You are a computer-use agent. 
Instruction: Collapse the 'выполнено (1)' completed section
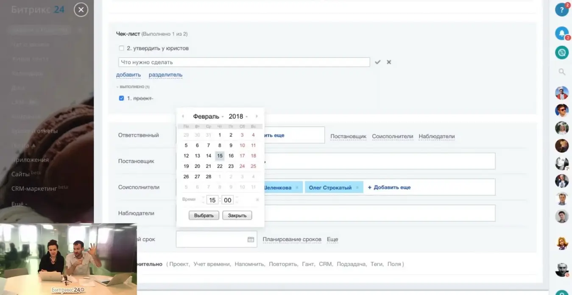tap(134, 87)
